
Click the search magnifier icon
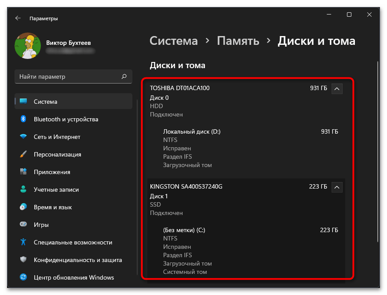[x=124, y=76]
